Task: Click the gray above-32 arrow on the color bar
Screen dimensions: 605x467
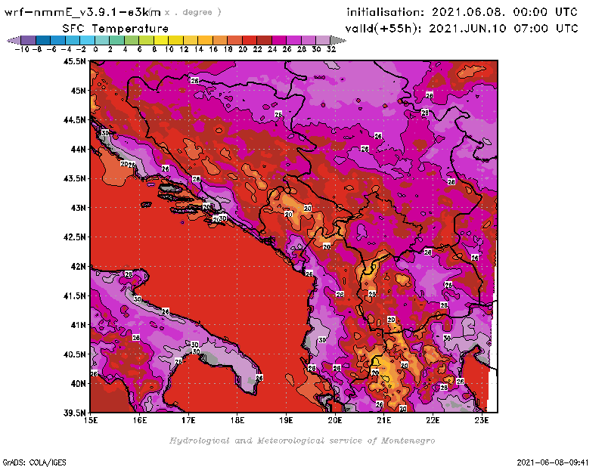Action: point(338,40)
